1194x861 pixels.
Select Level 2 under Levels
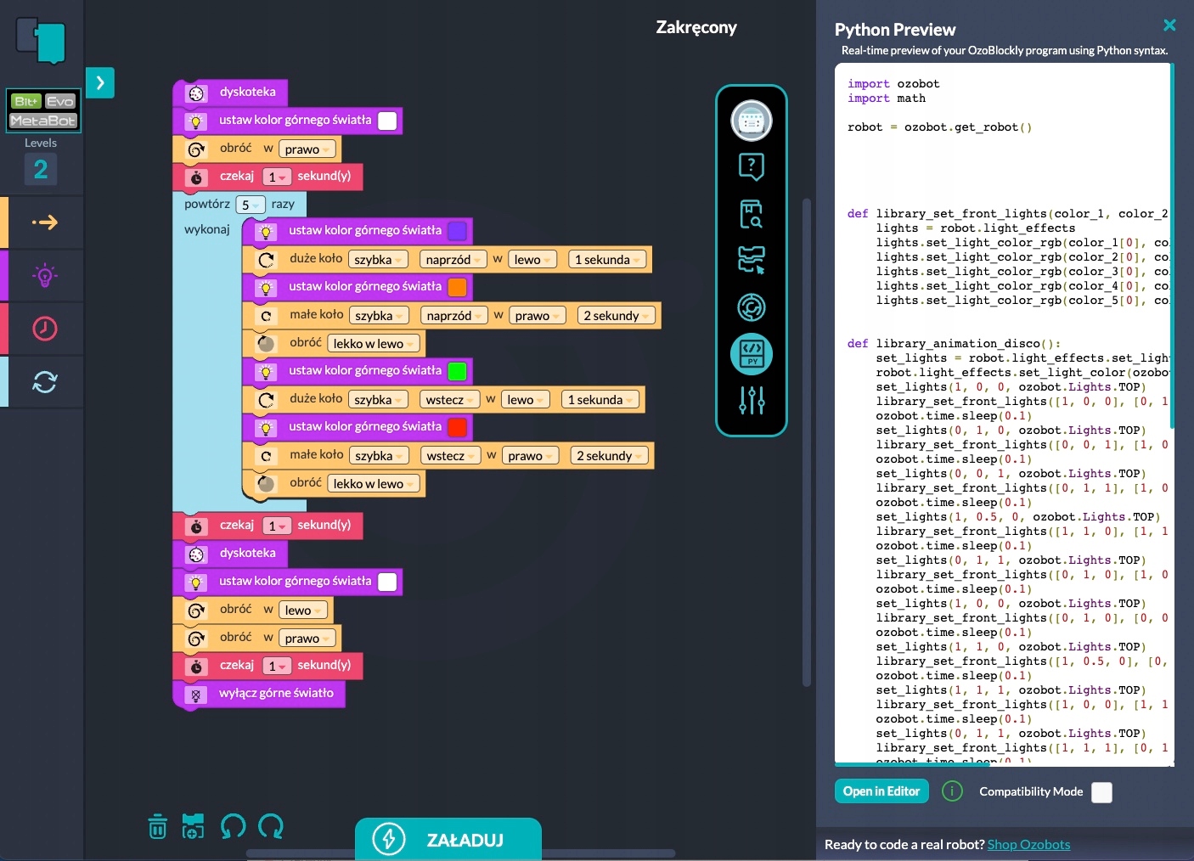(x=41, y=170)
